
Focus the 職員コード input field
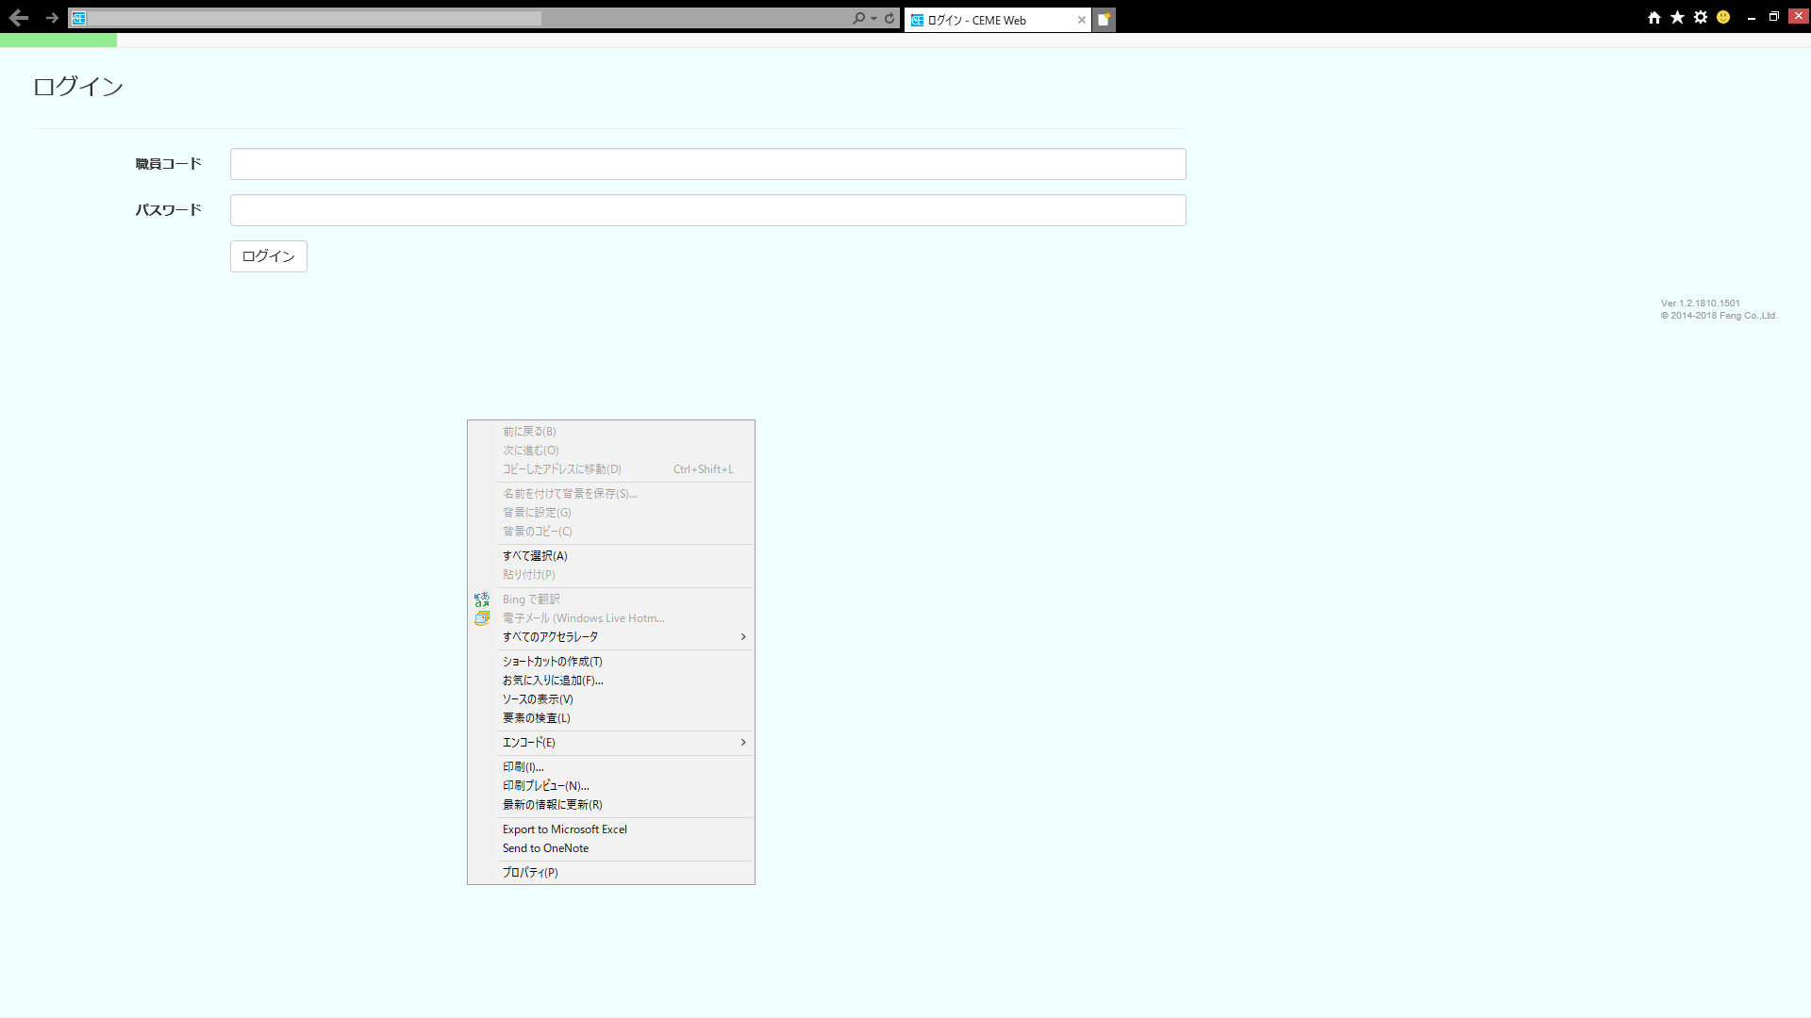(x=707, y=164)
